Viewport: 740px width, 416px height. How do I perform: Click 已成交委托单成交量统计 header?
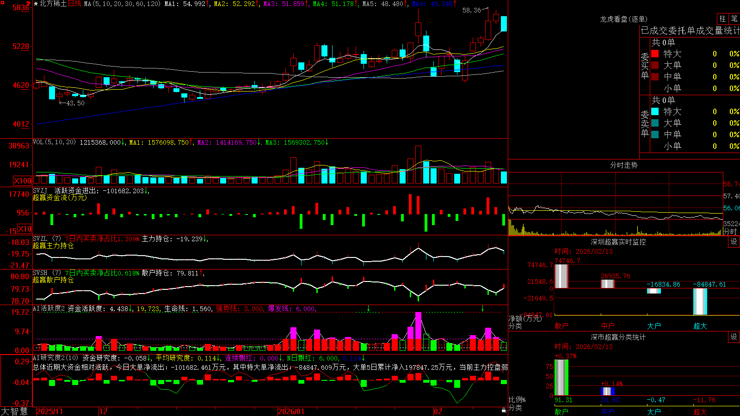coord(690,31)
